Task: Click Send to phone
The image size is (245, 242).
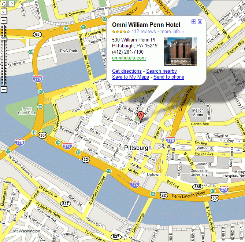Action: point(169,77)
